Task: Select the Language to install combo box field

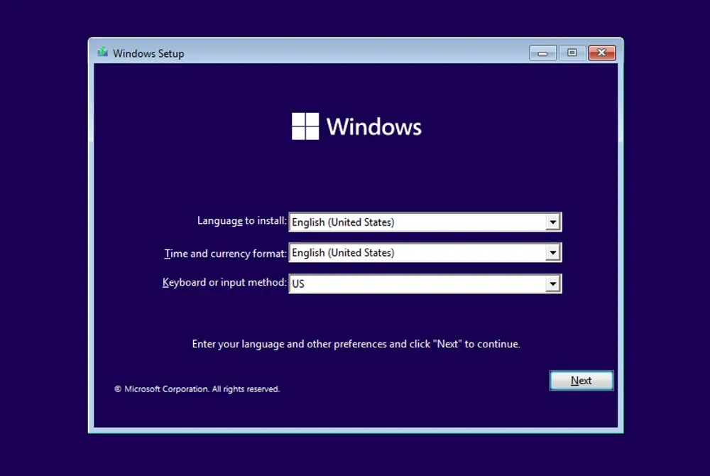Action: click(425, 222)
